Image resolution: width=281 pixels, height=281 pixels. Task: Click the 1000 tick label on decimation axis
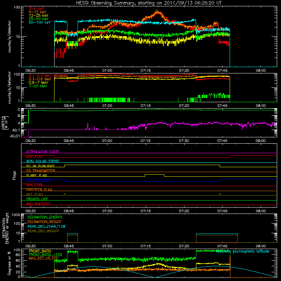pos(15,215)
